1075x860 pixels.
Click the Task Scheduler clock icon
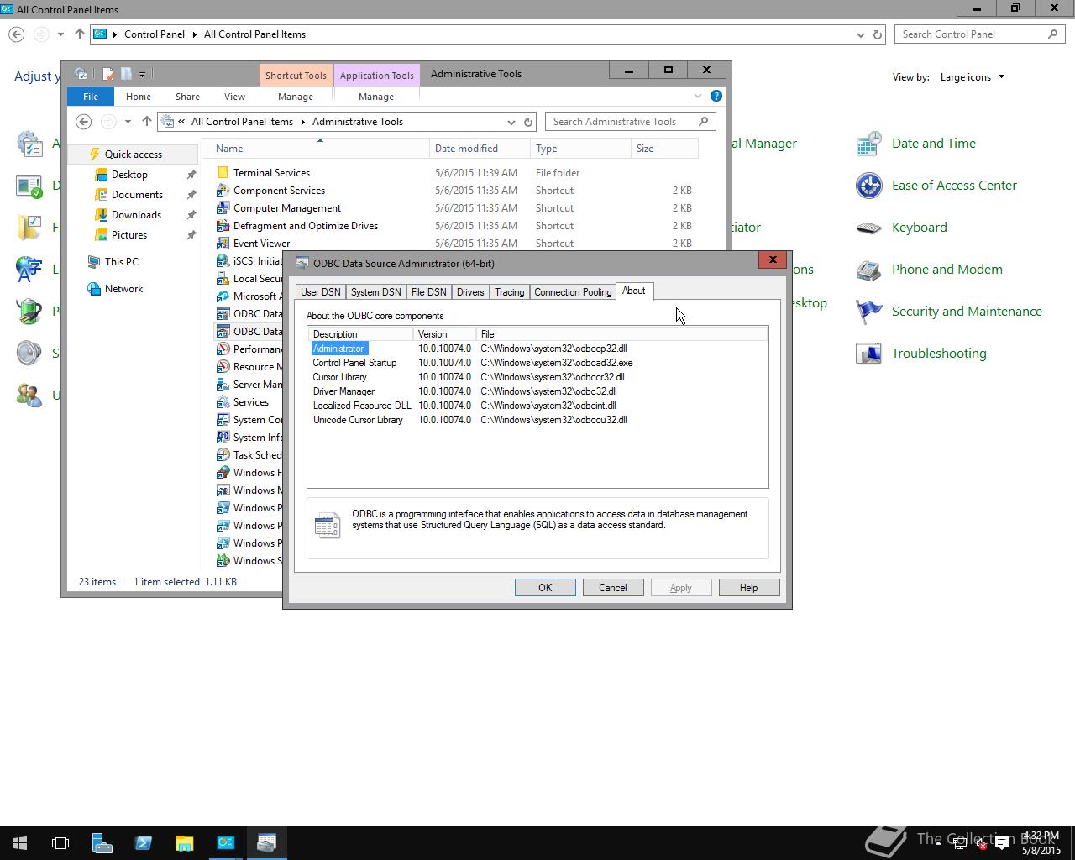223,454
